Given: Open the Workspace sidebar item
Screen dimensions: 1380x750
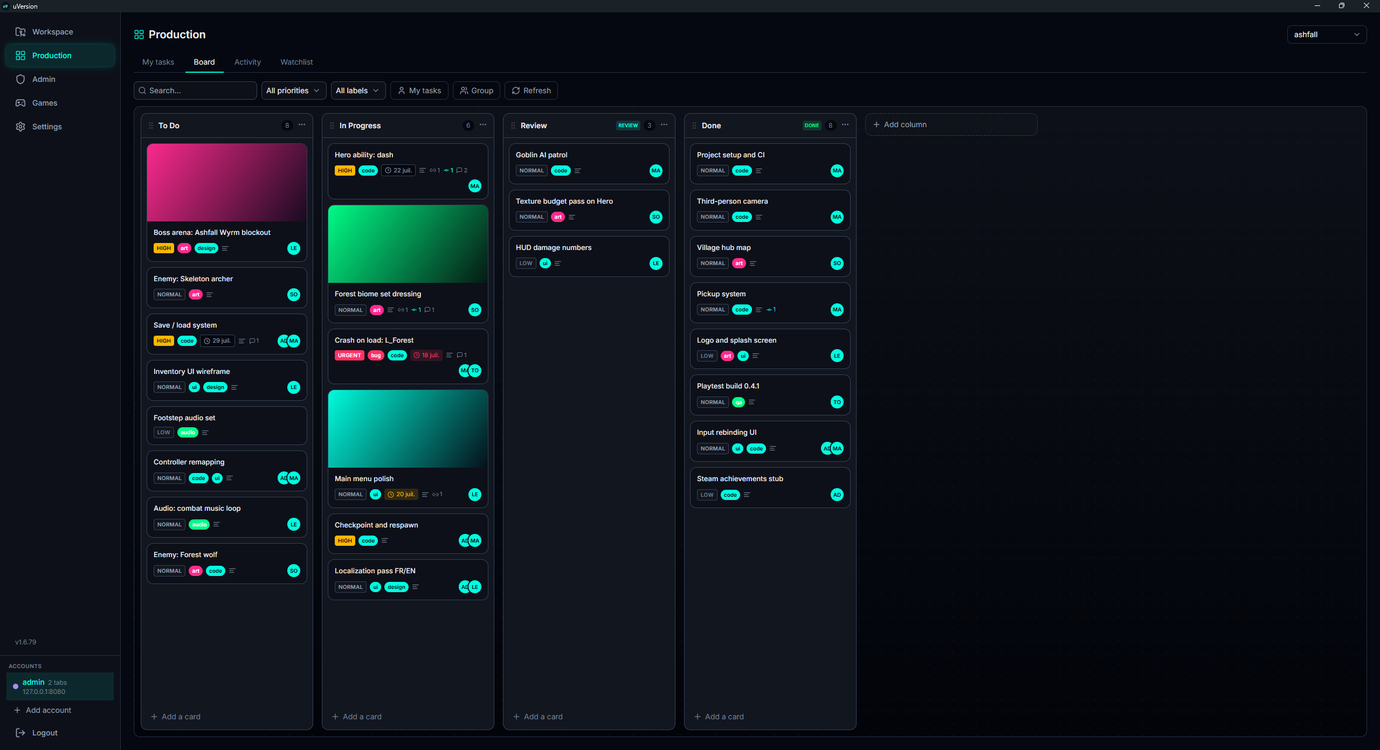Looking at the screenshot, I should coord(60,32).
